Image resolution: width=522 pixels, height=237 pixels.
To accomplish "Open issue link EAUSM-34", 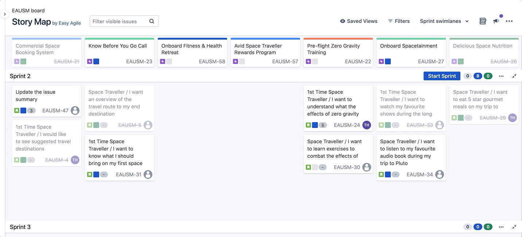I will pyautogui.click(x=420, y=174).
